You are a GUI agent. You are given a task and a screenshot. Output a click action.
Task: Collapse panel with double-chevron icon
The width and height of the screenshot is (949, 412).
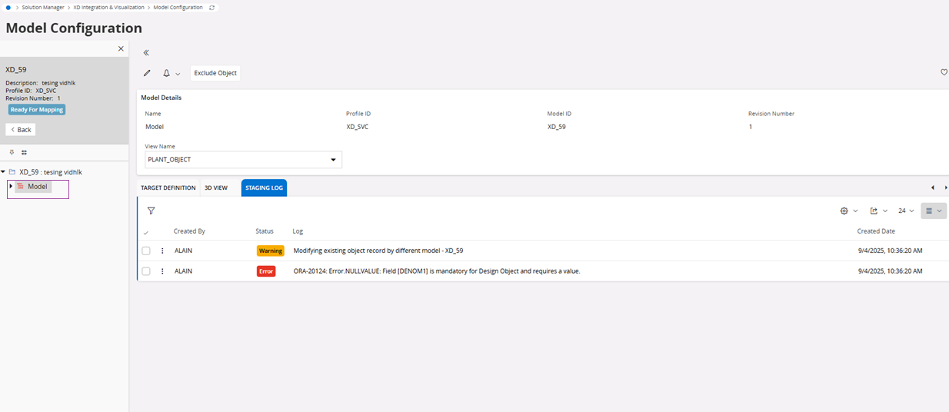[x=146, y=53]
